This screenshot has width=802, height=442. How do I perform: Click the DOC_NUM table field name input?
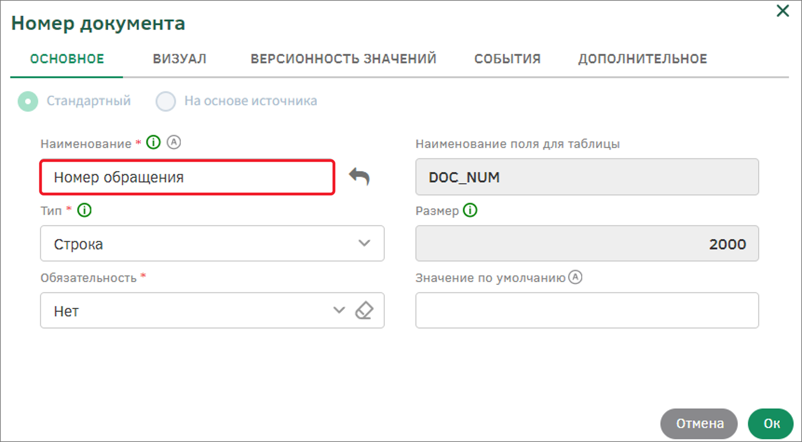click(587, 177)
